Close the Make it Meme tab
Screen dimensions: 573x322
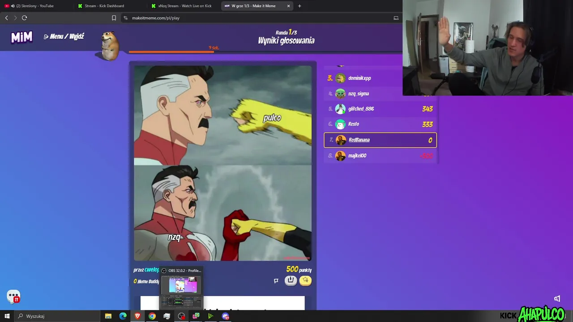coord(288,6)
